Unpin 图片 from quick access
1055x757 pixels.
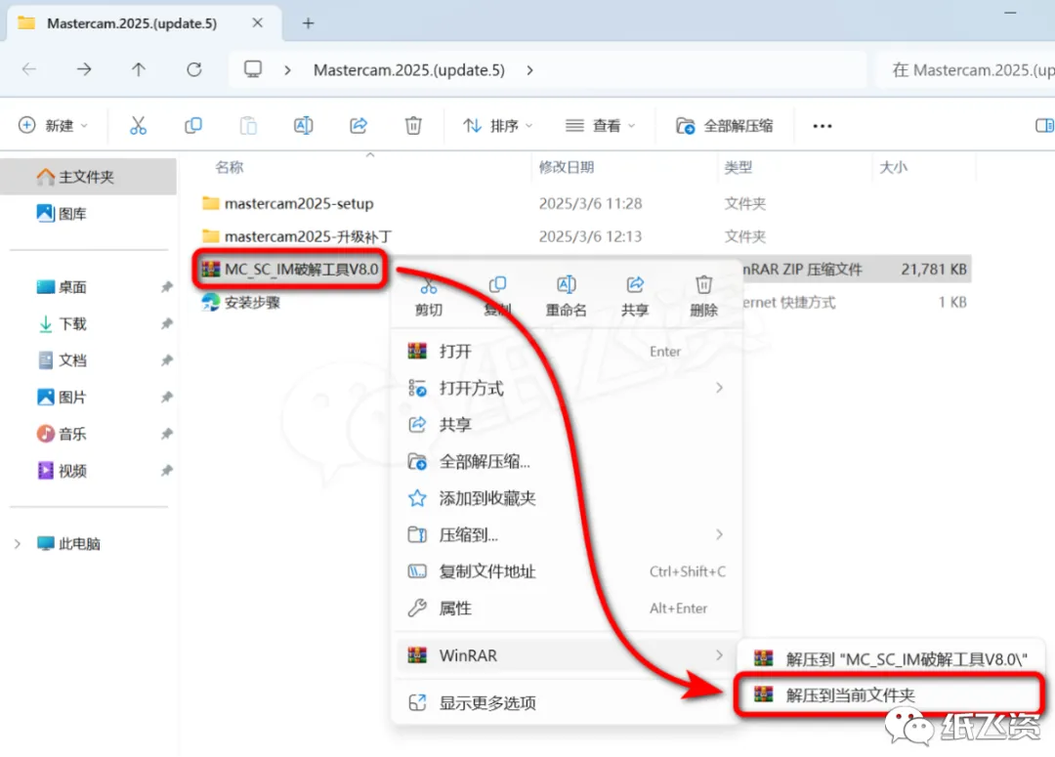(x=166, y=398)
